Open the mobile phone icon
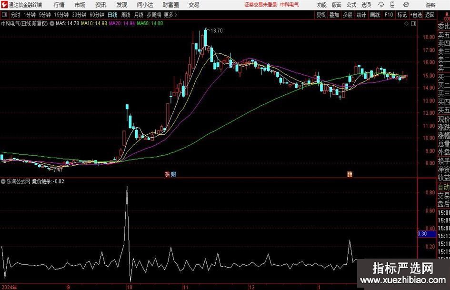This screenshot has height=290, width=450. coord(392,5)
